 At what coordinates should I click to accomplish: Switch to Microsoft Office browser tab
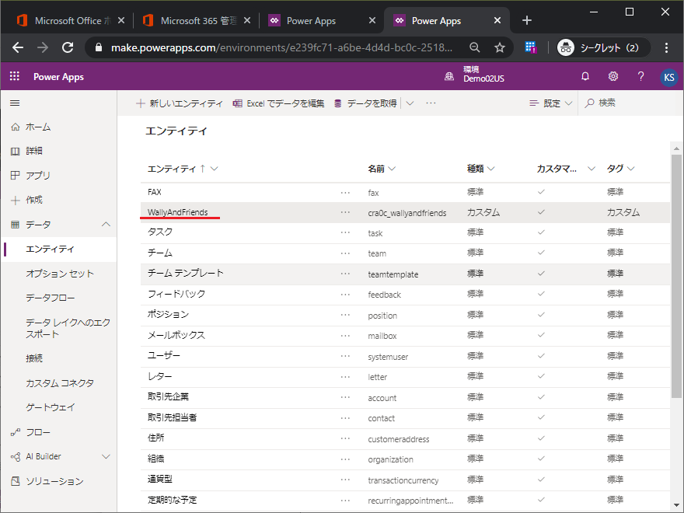pyautogui.click(x=70, y=20)
